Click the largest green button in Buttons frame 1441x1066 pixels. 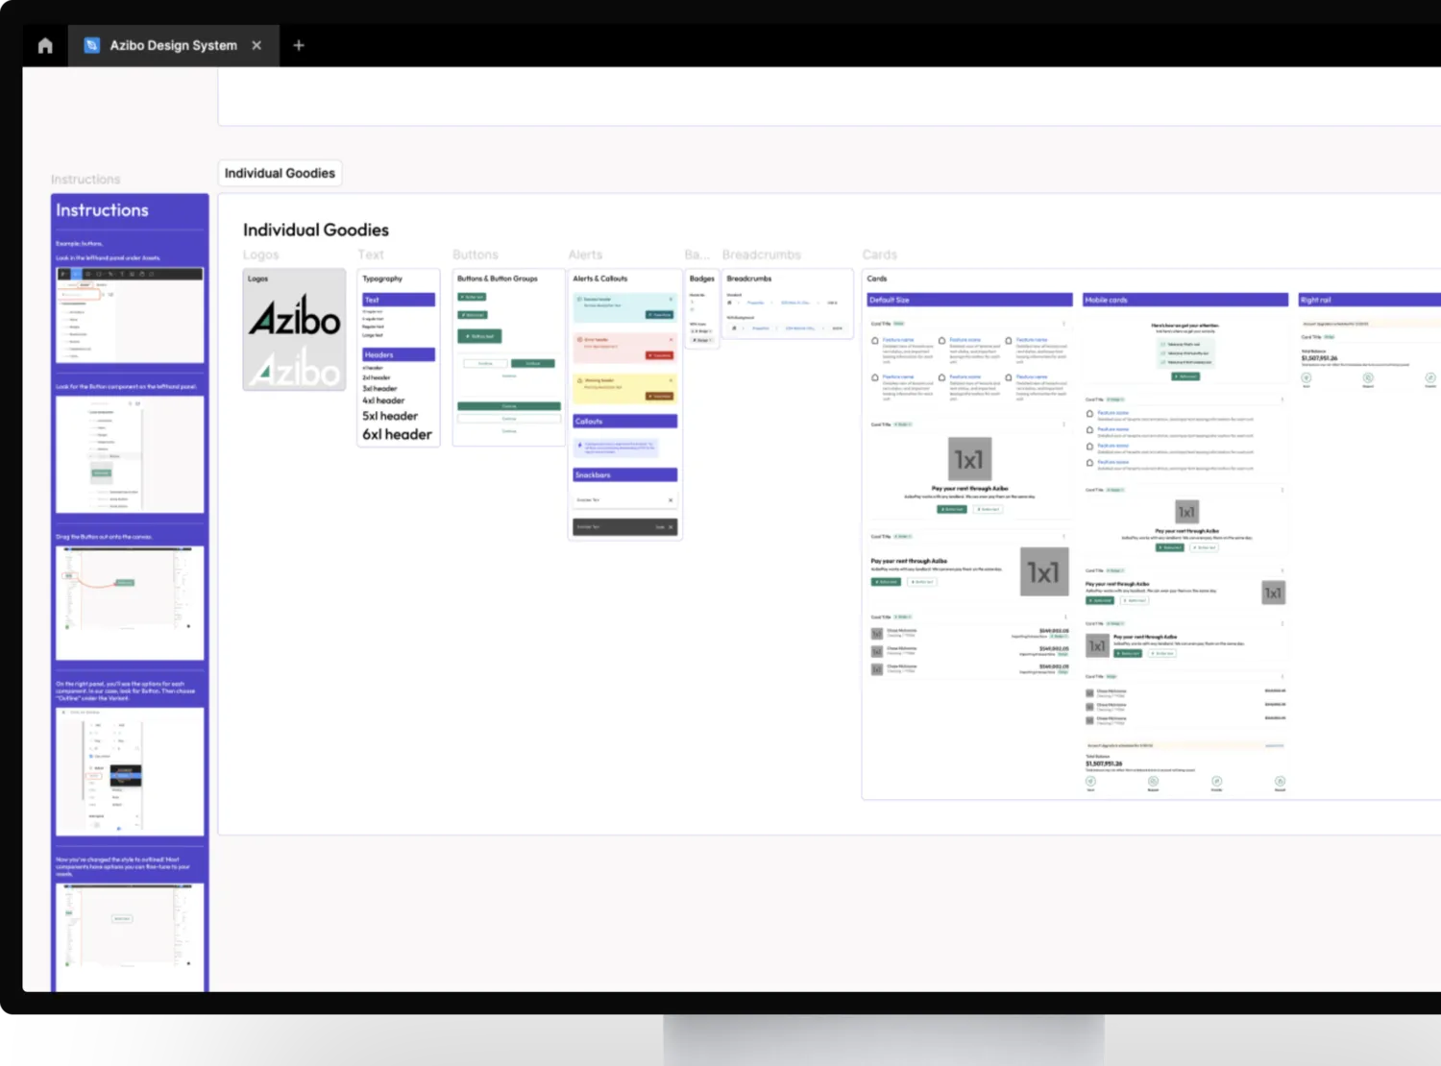pyautogui.click(x=479, y=336)
